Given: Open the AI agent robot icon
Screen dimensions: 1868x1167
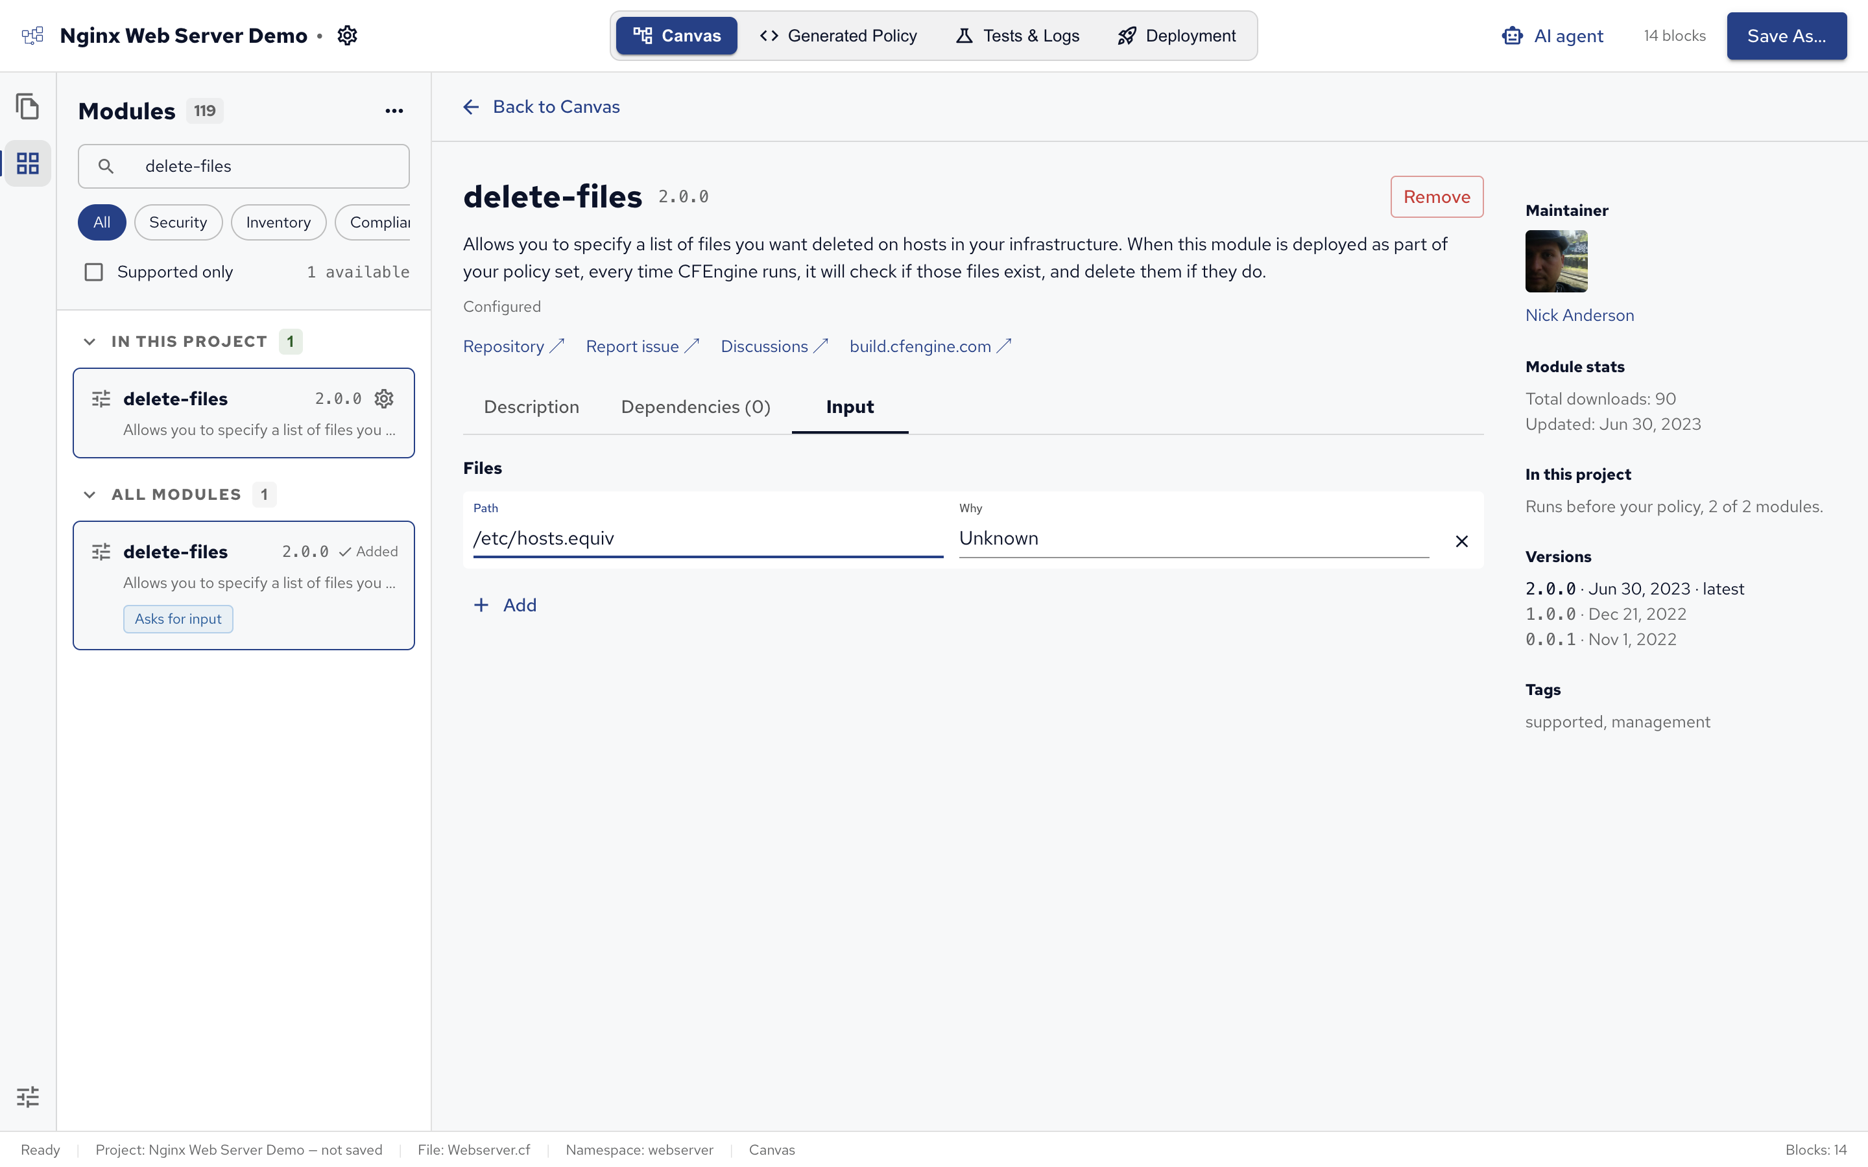Looking at the screenshot, I should pos(1512,36).
